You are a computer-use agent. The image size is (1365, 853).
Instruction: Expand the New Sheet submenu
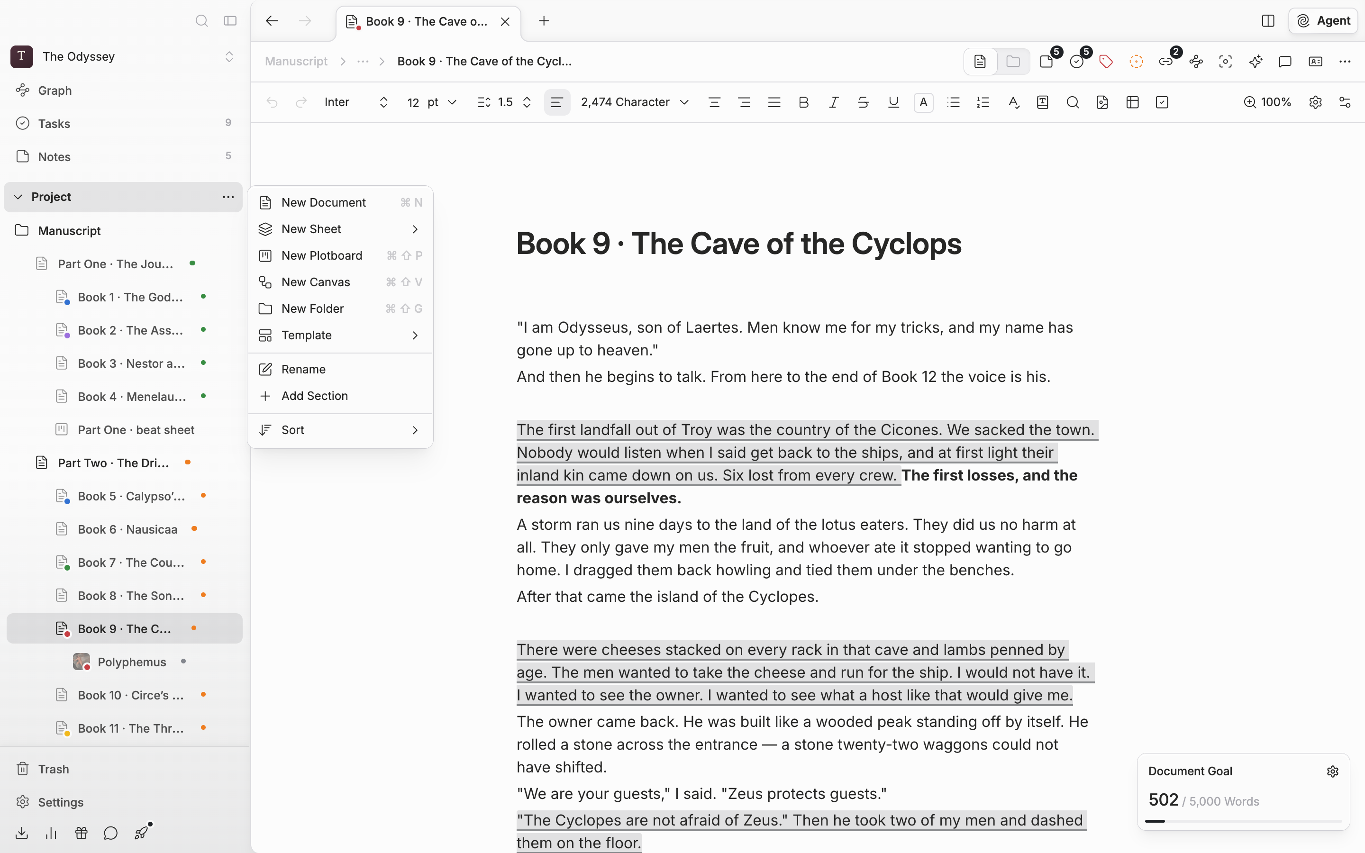[340, 229]
